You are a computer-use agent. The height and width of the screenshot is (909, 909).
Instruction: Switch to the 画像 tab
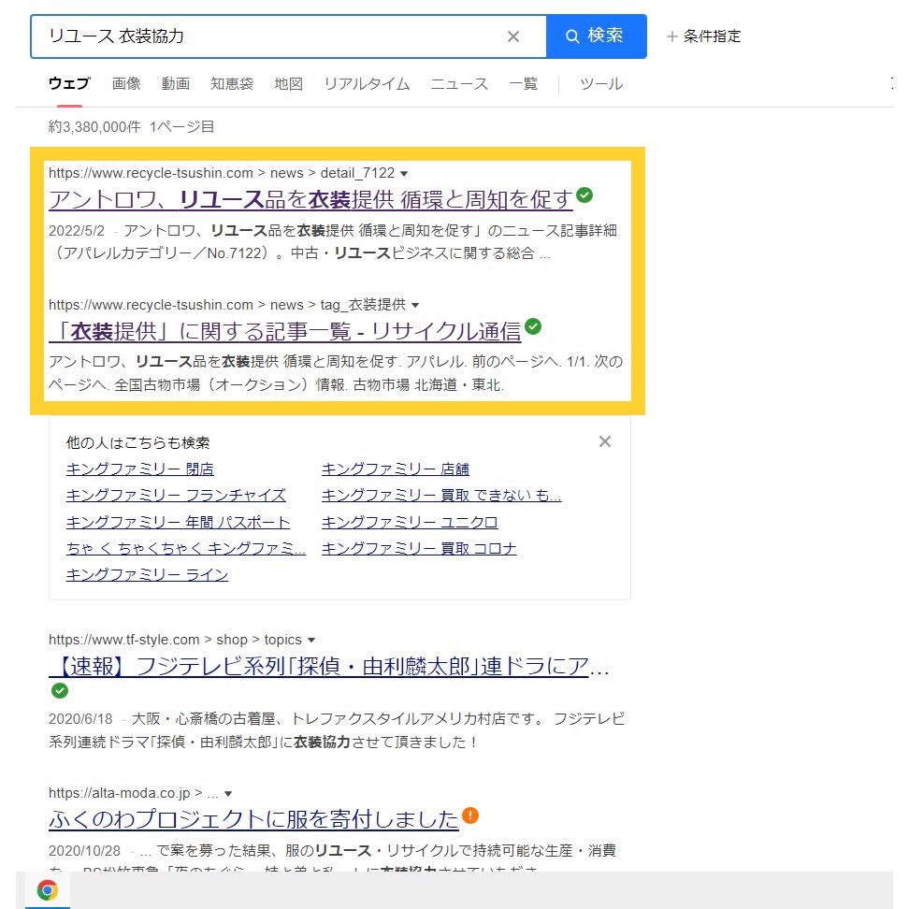click(x=126, y=84)
